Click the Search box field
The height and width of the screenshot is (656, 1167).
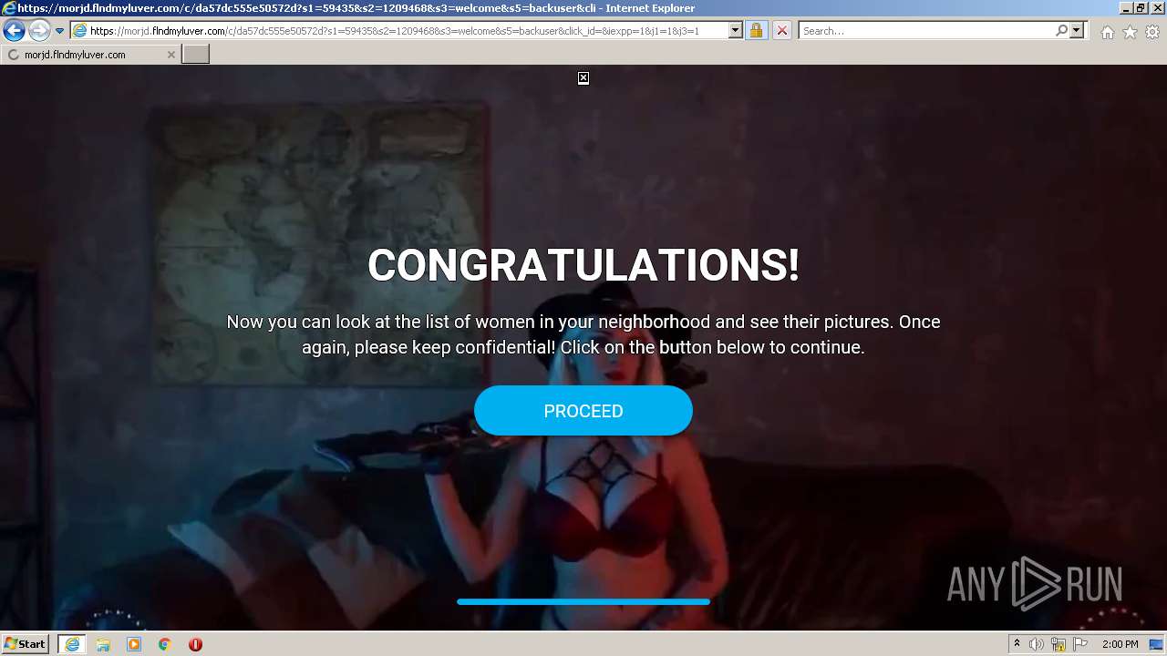925,31
